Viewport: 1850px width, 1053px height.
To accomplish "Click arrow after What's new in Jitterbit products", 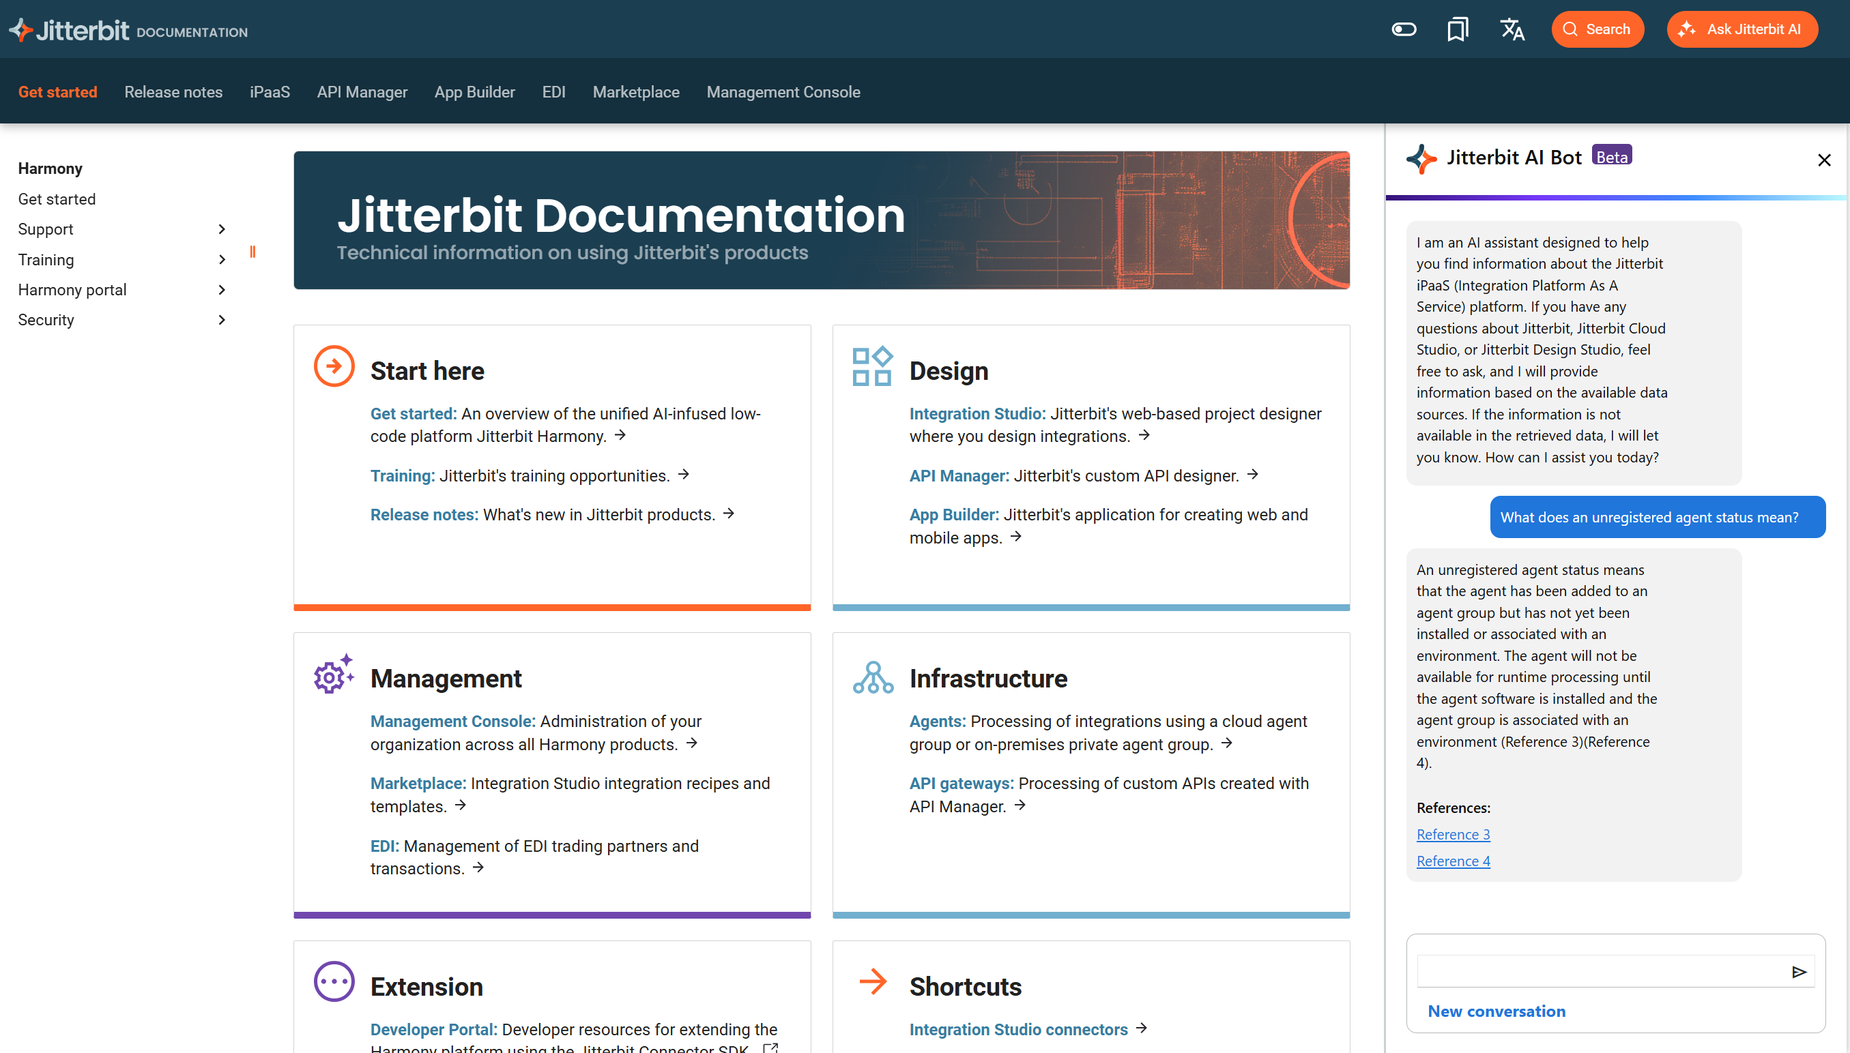I will click(729, 514).
